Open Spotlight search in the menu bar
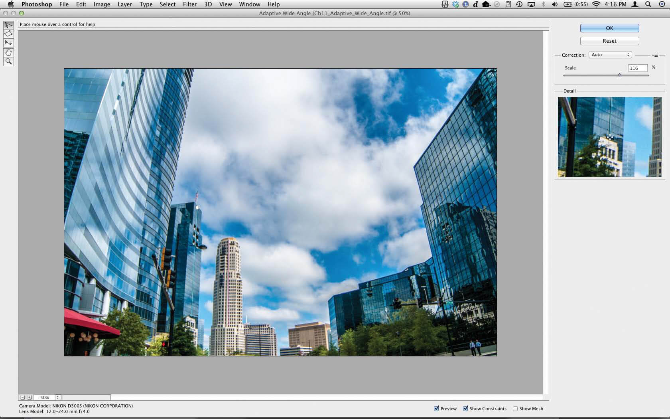Screen dimensions: 670x419 [x=648, y=4]
